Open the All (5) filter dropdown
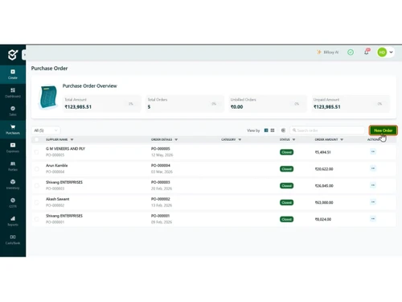 46,130
